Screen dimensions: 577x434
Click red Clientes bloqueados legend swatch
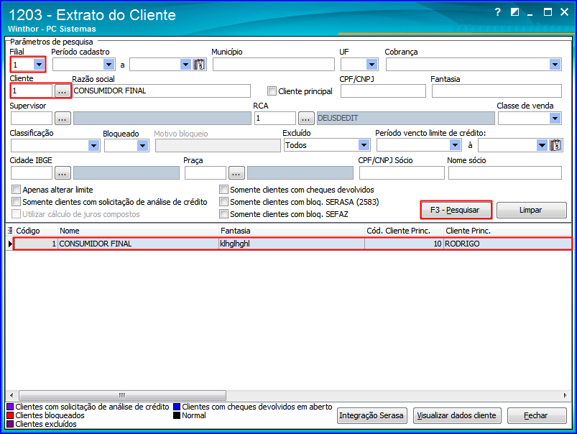point(10,415)
